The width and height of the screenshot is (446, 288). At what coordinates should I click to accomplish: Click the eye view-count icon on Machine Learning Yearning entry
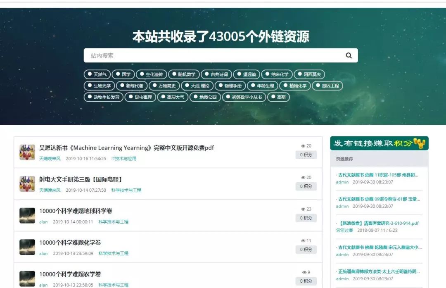(304, 146)
